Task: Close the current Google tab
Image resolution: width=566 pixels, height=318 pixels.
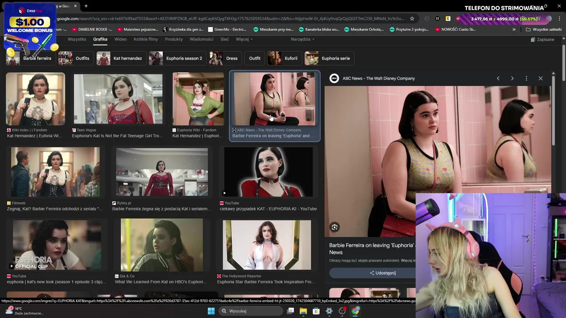Action: [75, 6]
